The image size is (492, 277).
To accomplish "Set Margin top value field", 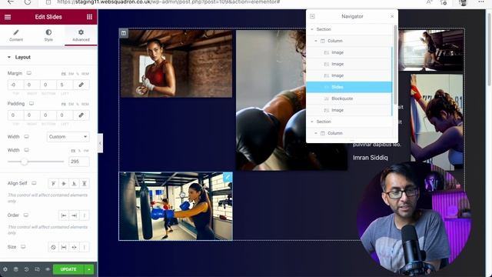I will click(x=15, y=85).
